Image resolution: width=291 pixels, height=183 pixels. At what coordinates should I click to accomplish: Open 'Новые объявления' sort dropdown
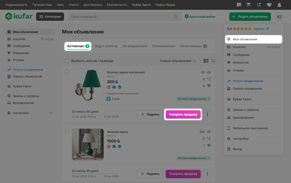178,61
